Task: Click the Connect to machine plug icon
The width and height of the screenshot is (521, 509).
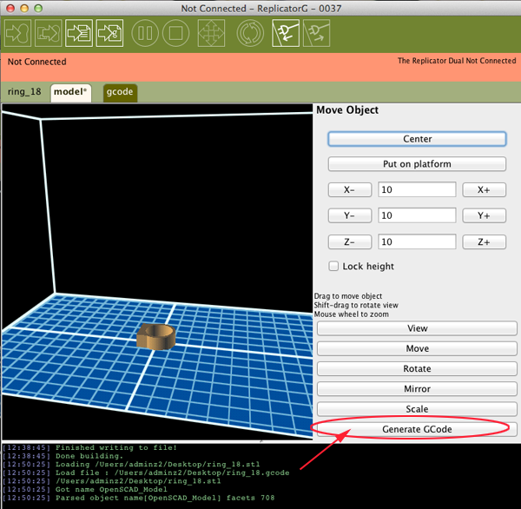Action: coord(286,33)
